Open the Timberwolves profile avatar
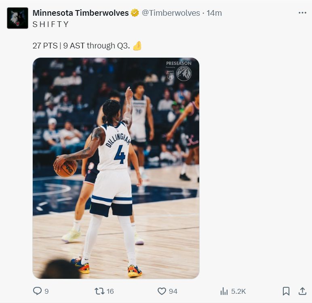312x303 pixels. click(17, 18)
